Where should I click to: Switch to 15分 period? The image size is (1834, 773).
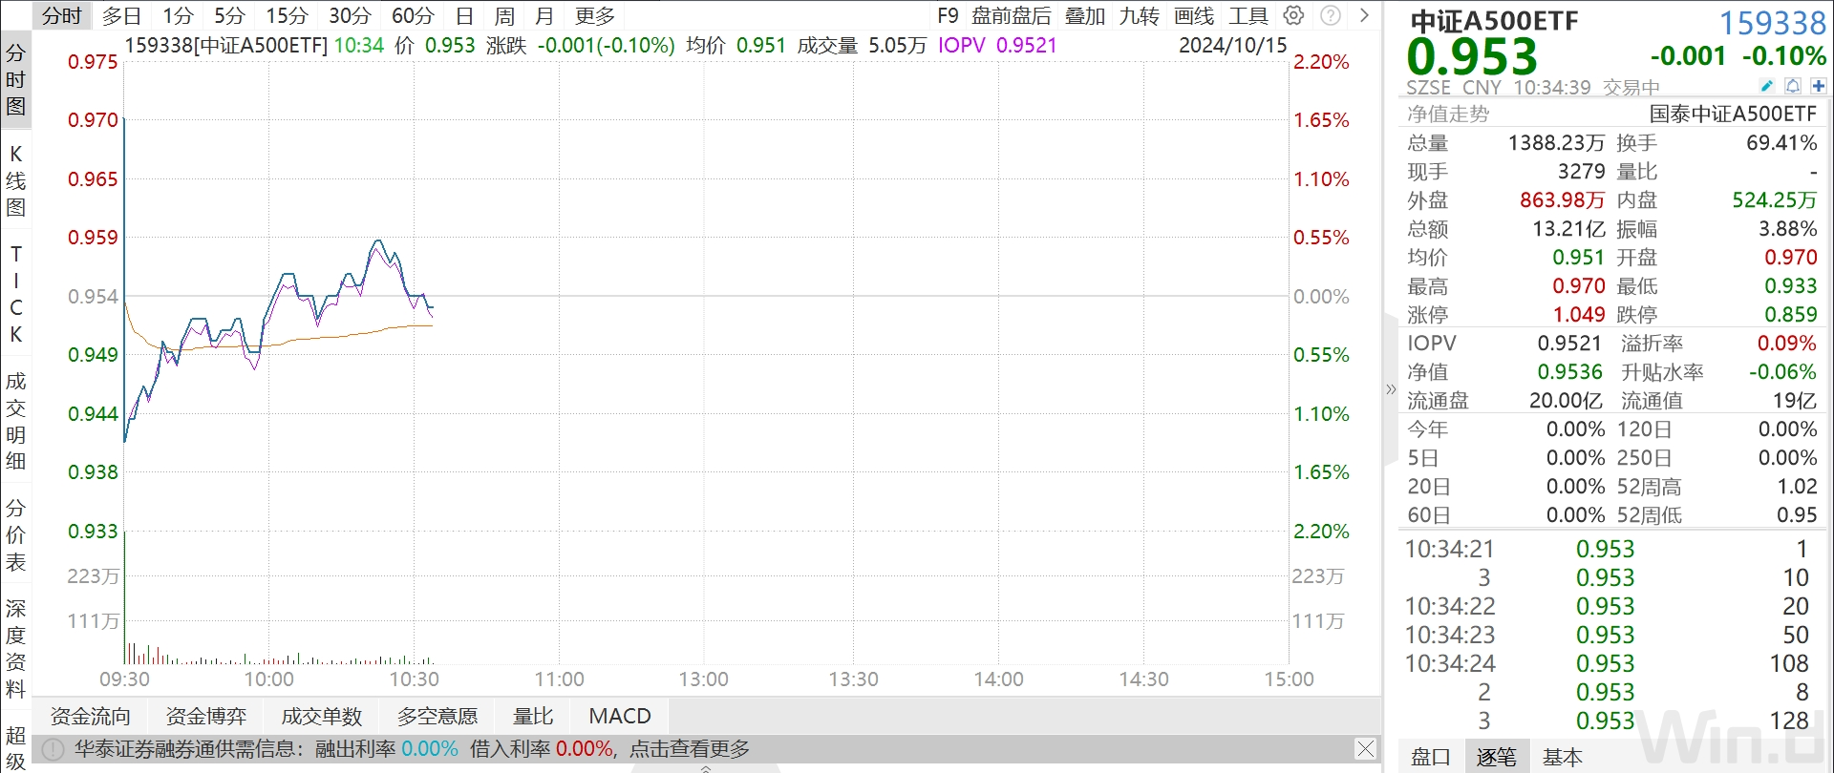pos(287,15)
